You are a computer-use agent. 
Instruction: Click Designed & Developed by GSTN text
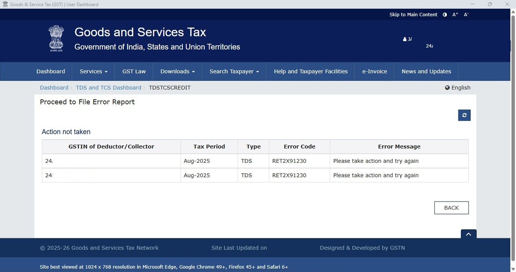pos(362,248)
